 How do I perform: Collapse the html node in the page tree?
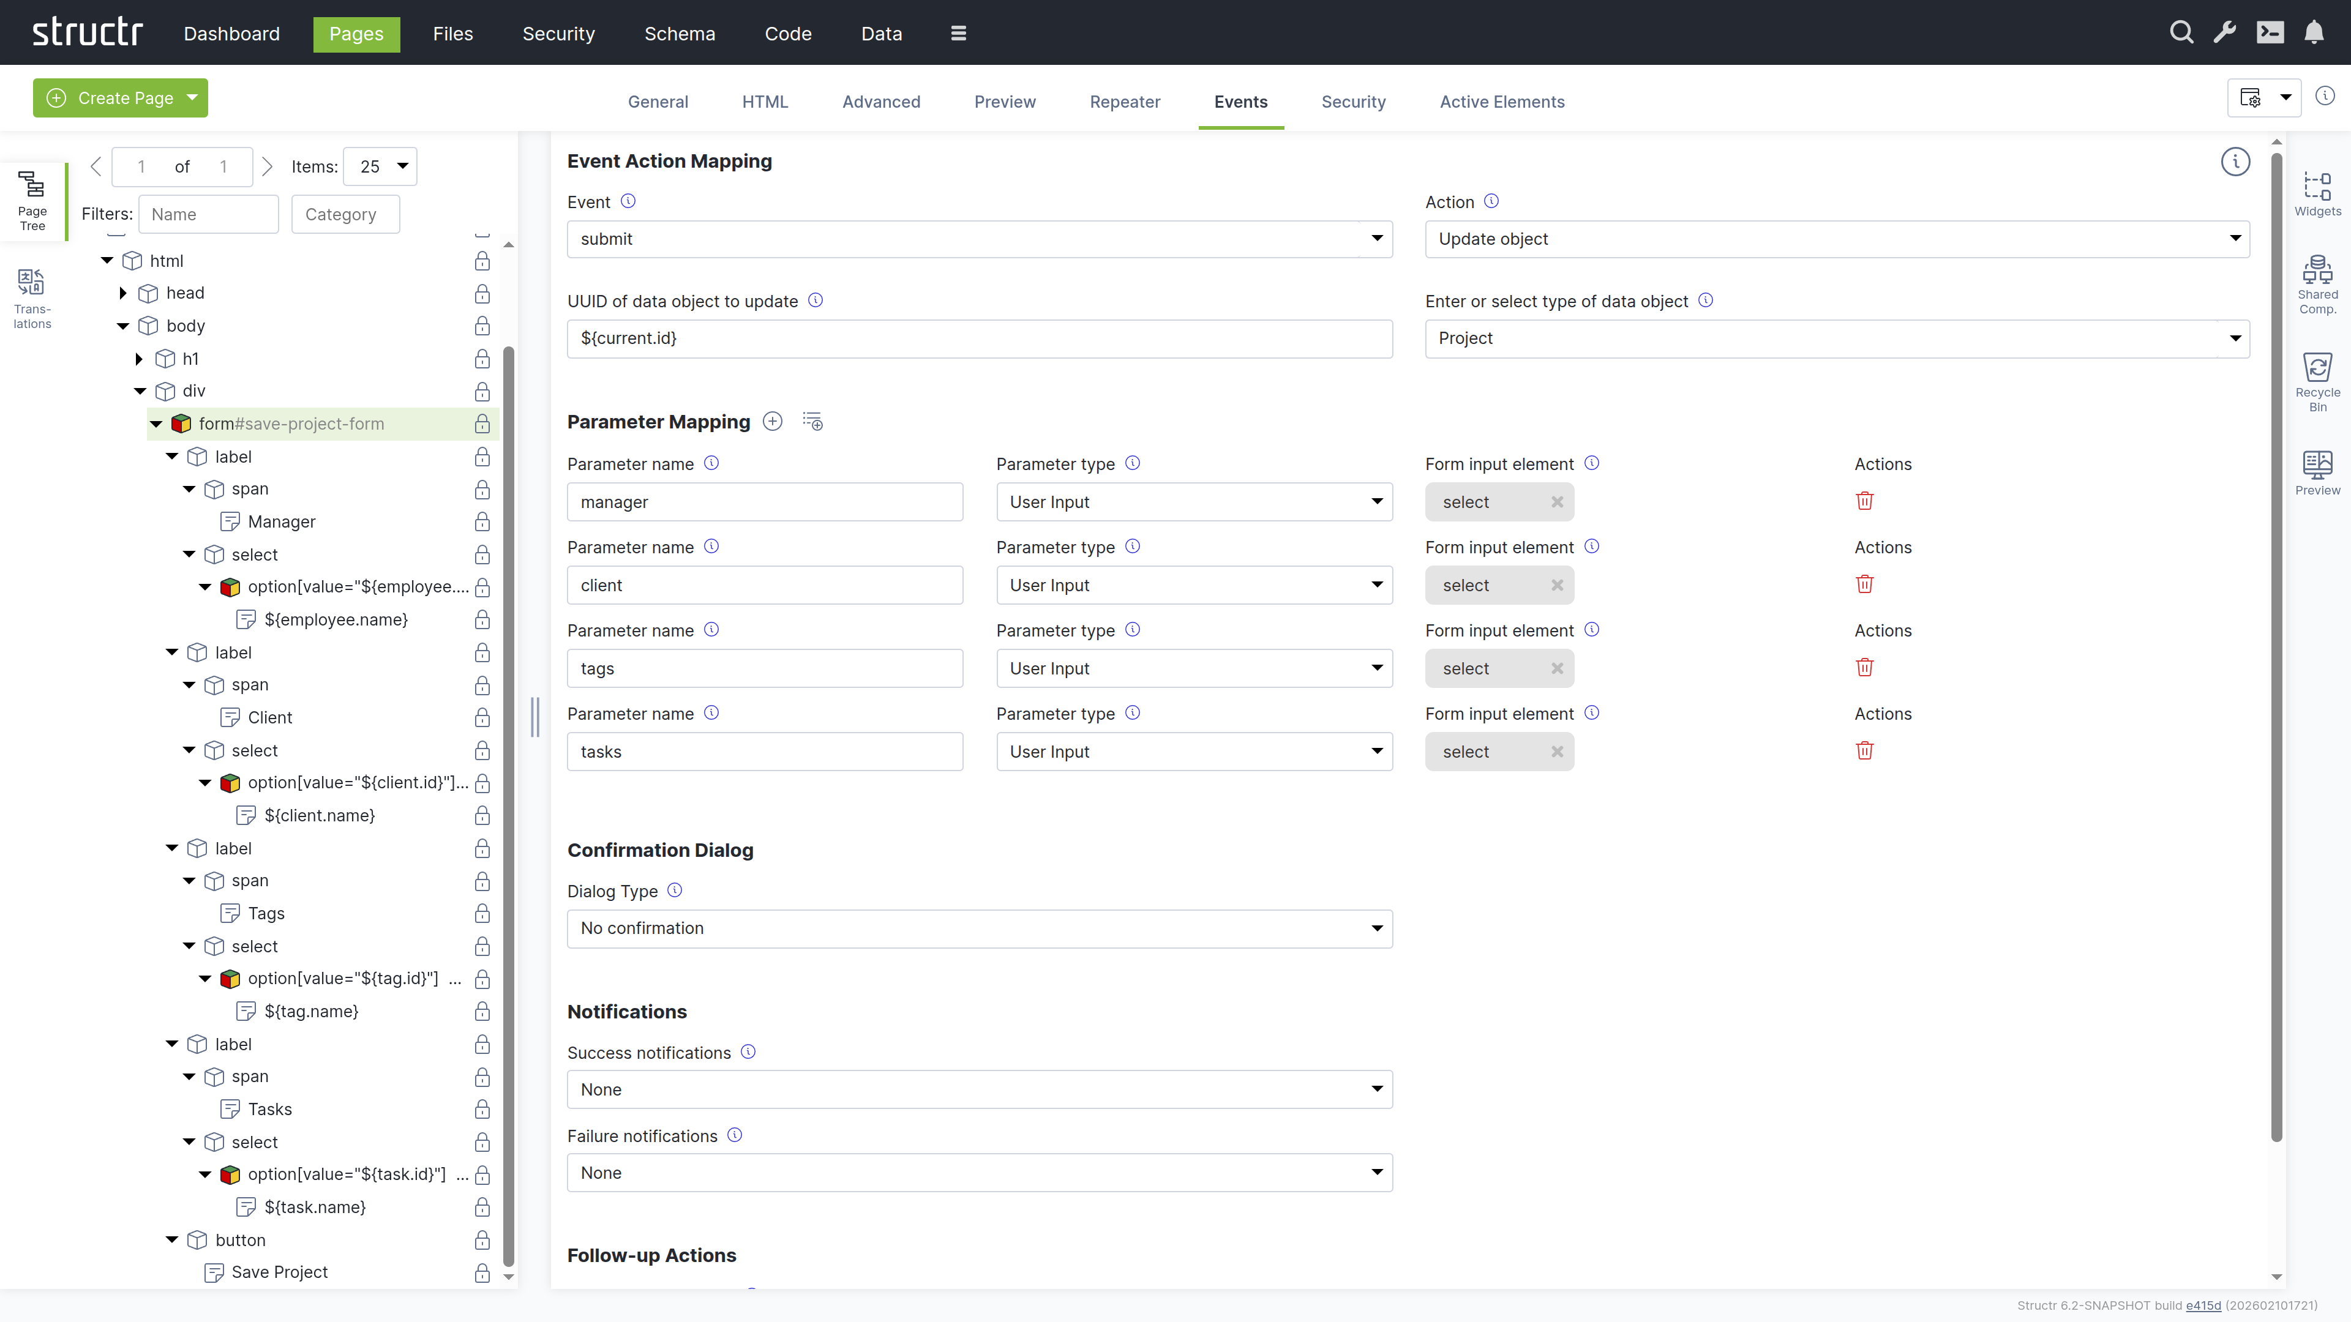pos(106,260)
